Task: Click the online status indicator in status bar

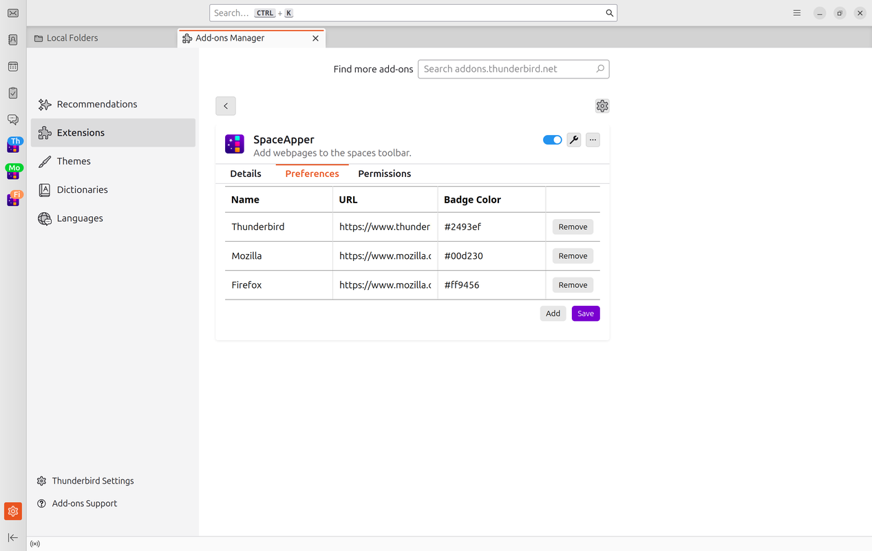Action: click(x=35, y=544)
